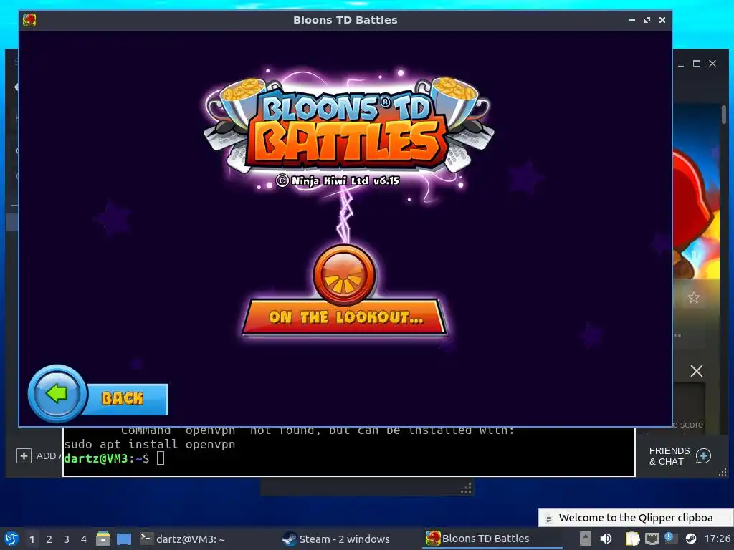This screenshot has width=734, height=550.
Task: Click the orange spinning loader button
Action: (x=345, y=274)
